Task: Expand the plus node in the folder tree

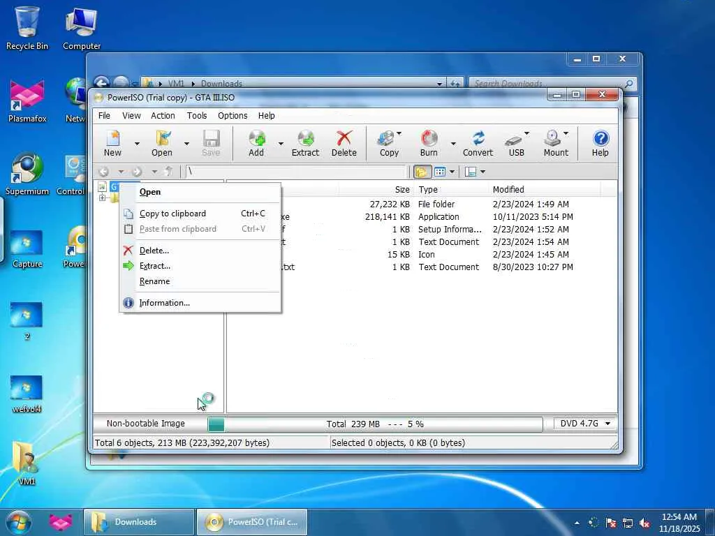Action: (x=102, y=198)
